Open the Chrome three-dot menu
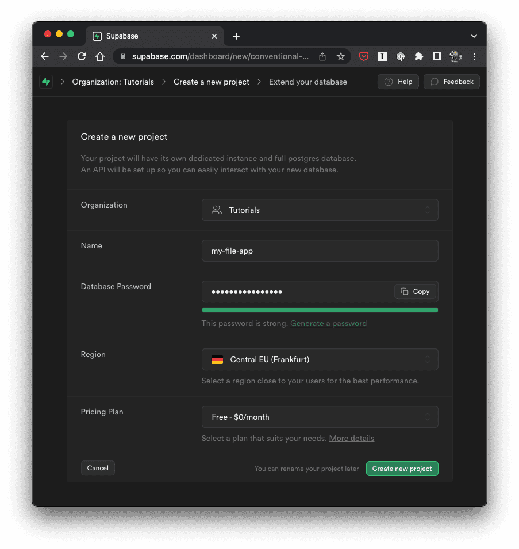 tap(474, 56)
